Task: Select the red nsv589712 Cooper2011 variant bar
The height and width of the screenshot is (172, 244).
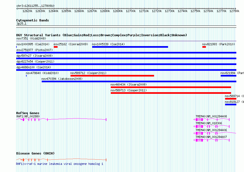Action: [112, 76]
